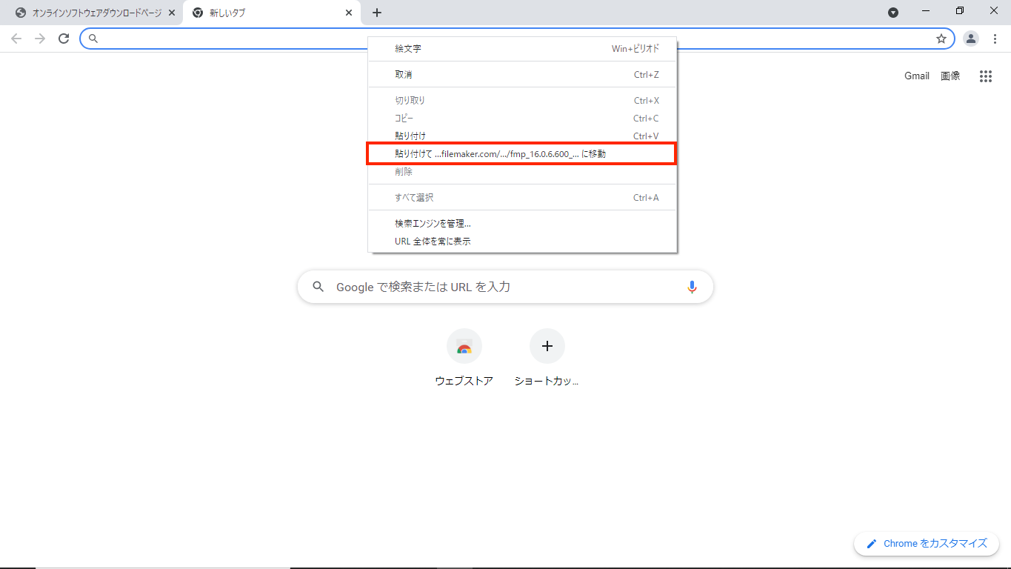Click the forward navigation arrow
This screenshot has height=569, width=1011.
(40, 39)
